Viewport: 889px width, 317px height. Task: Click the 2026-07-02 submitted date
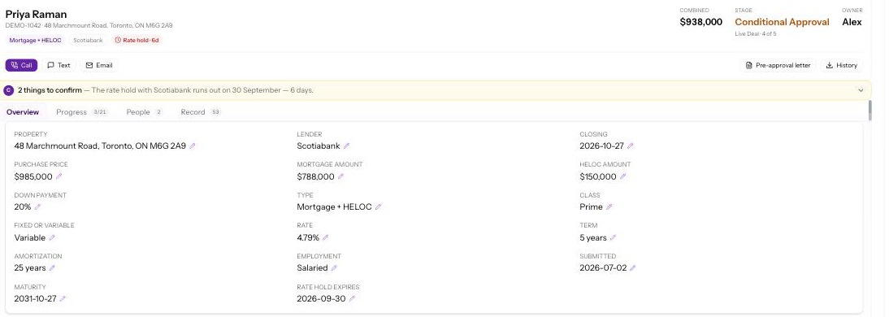[x=603, y=267]
